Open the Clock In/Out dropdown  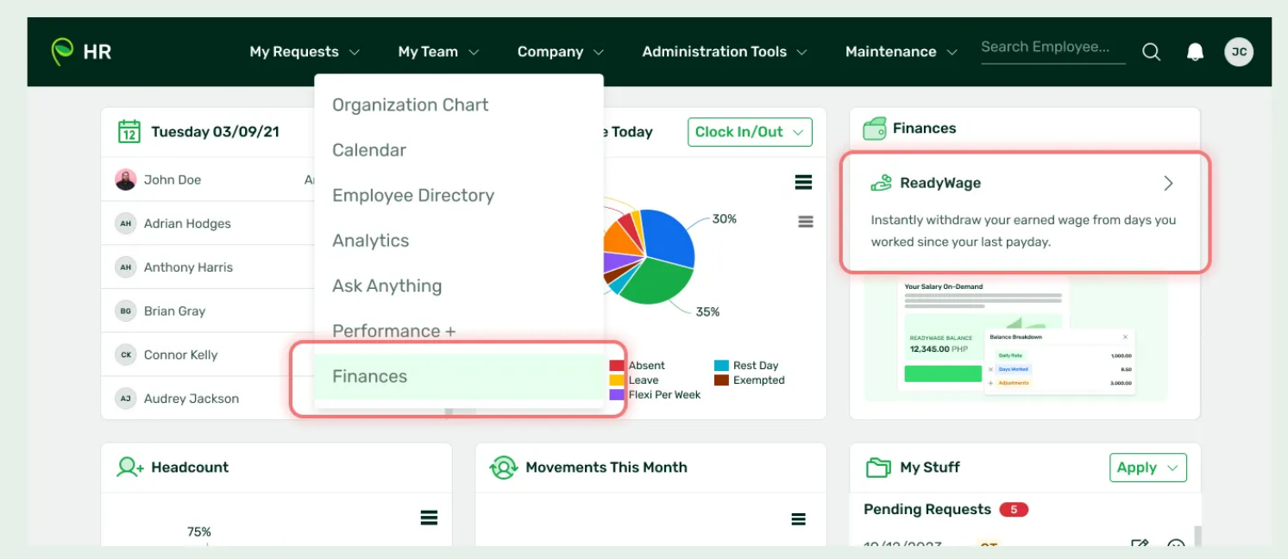(750, 132)
